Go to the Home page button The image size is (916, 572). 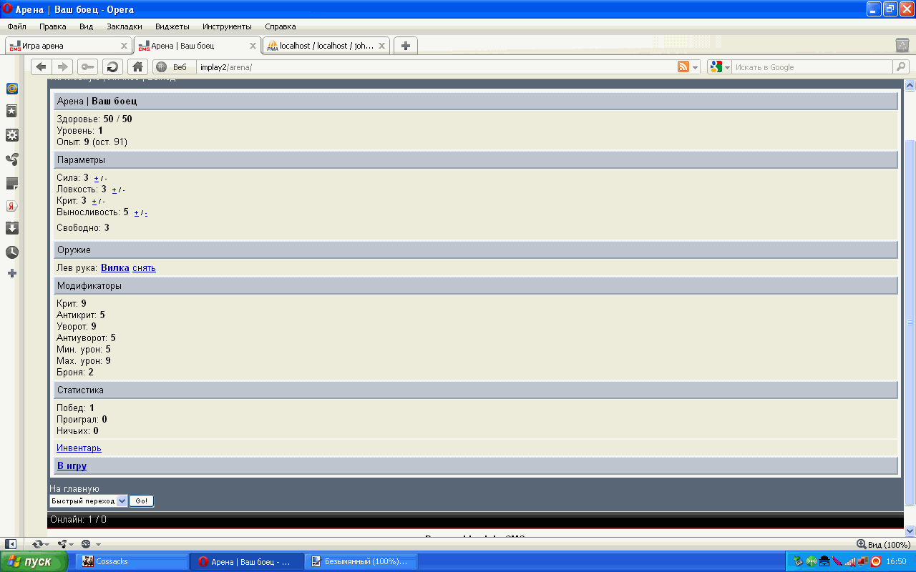point(137,66)
